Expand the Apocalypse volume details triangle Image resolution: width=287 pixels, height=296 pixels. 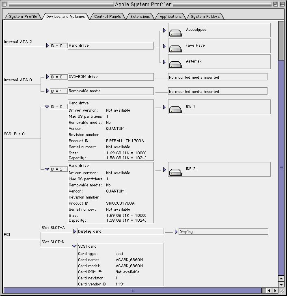tap(164, 30)
